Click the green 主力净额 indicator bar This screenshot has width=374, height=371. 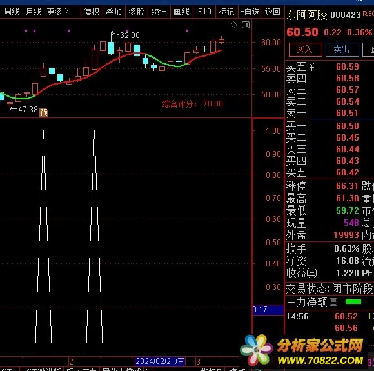(353, 302)
